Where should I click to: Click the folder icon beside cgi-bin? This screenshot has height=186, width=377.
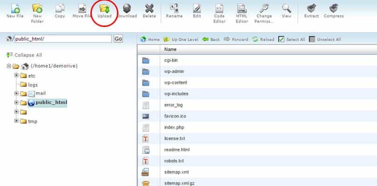pyautogui.click(x=146, y=60)
